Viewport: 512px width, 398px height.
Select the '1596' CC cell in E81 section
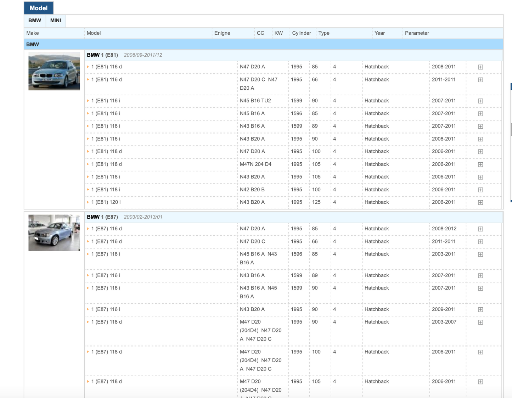[x=297, y=113]
